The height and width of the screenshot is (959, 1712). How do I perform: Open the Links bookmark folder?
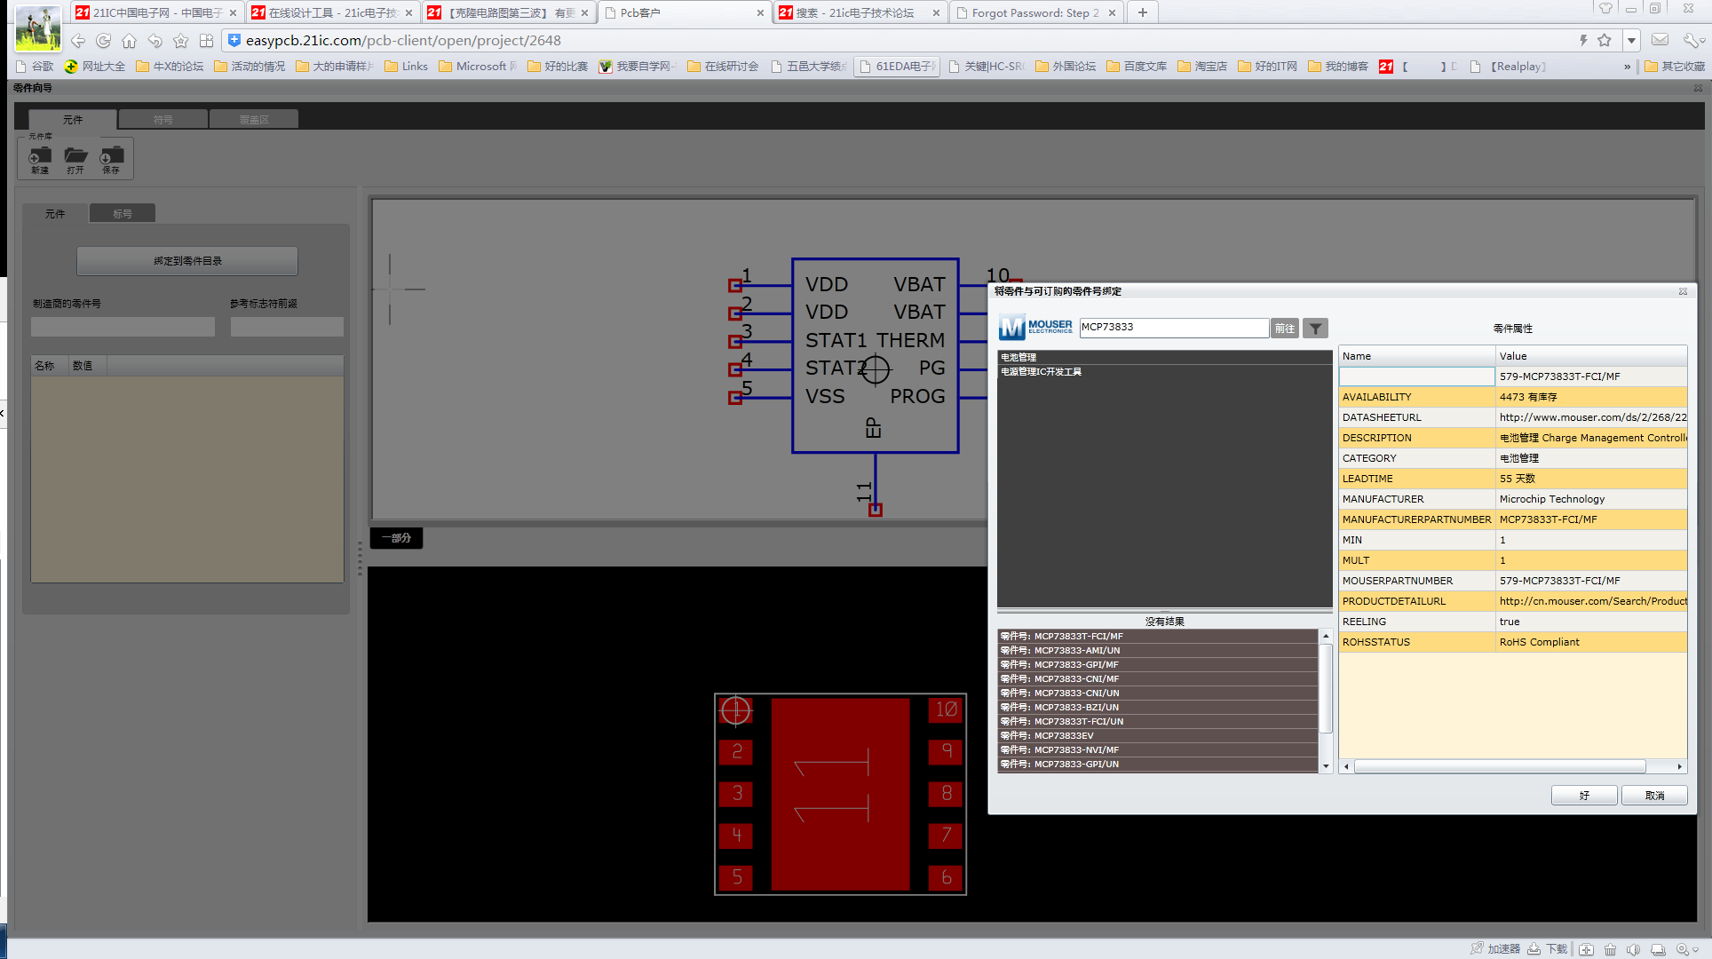(406, 67)
